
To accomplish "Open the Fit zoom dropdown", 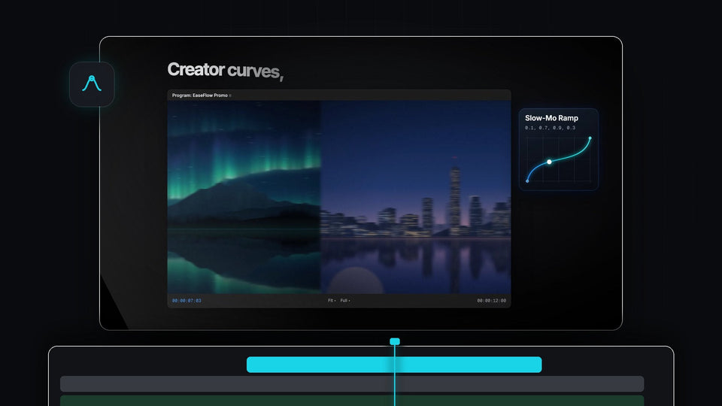I will (332, 301).
